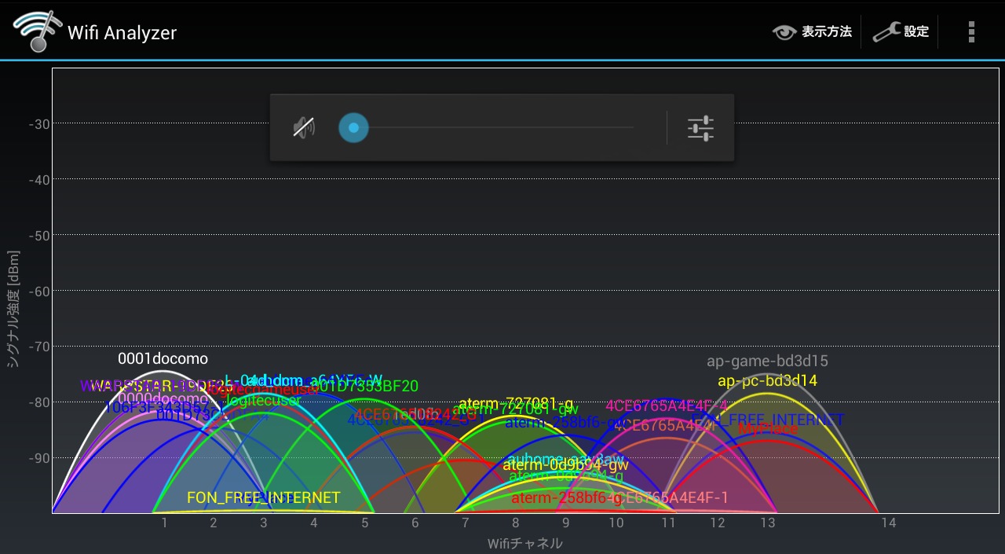Click channel 14 on the axis

point(888,523)
